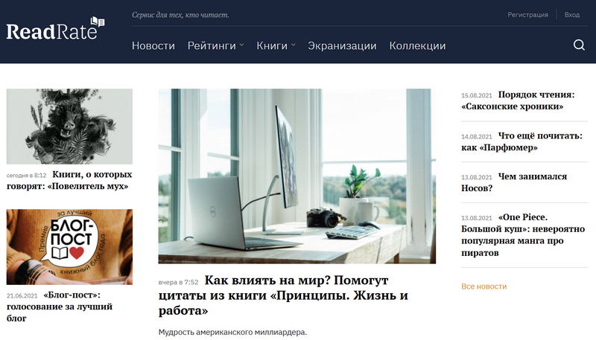This screenshot has height=340, width=596.
Task: Click the Вход login link
Action: click(572, 15)
